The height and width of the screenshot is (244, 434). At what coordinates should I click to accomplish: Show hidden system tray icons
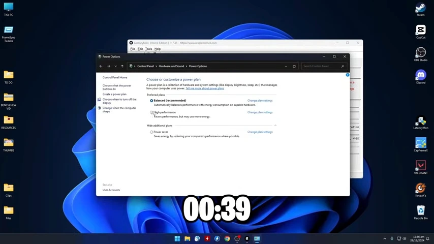pos(385,238)
